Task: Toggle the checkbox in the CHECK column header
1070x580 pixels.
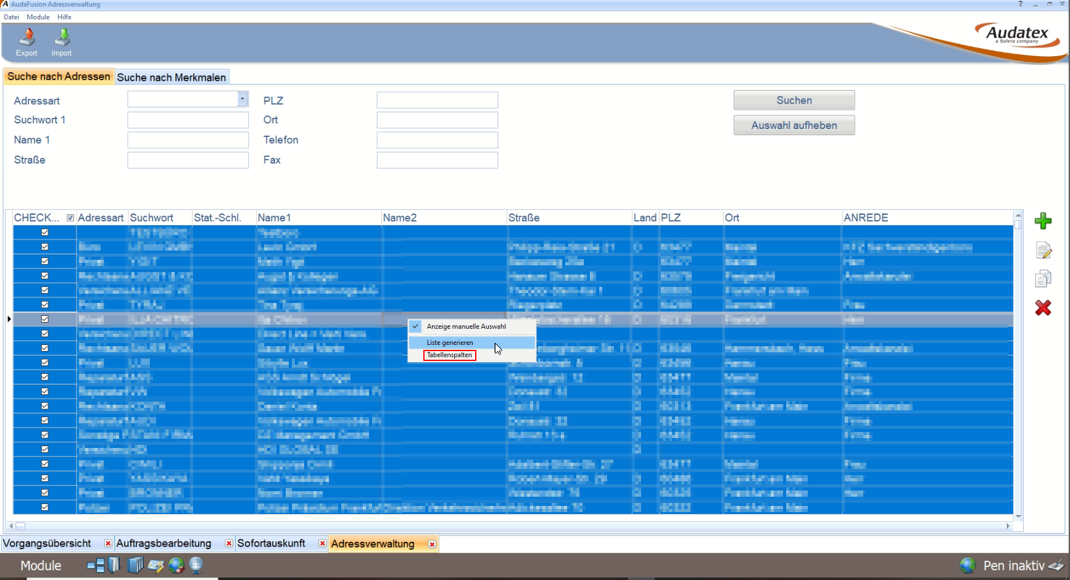Action: point(70,218)
